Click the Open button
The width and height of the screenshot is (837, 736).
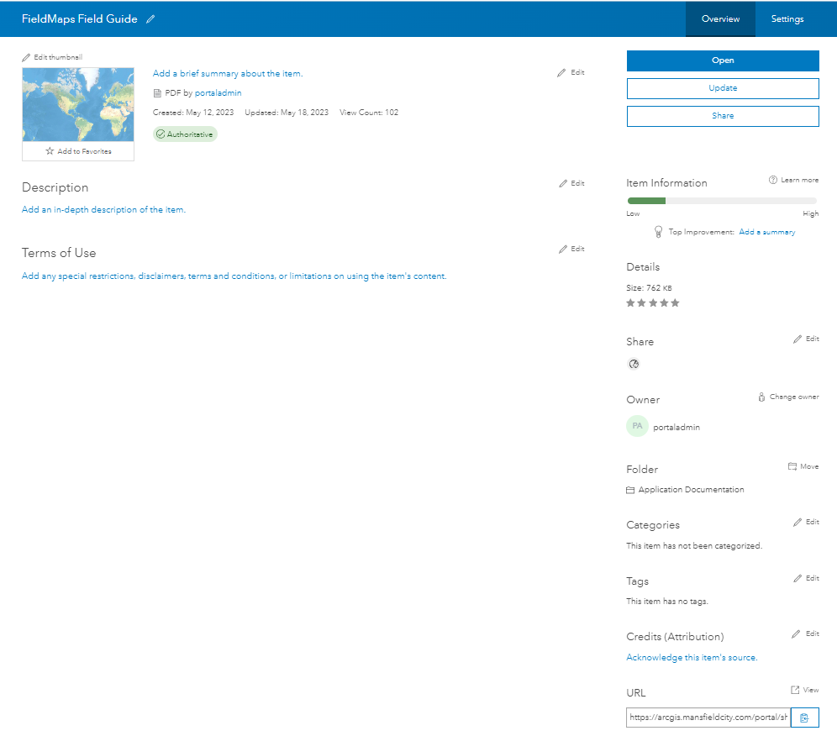(723, 60)
